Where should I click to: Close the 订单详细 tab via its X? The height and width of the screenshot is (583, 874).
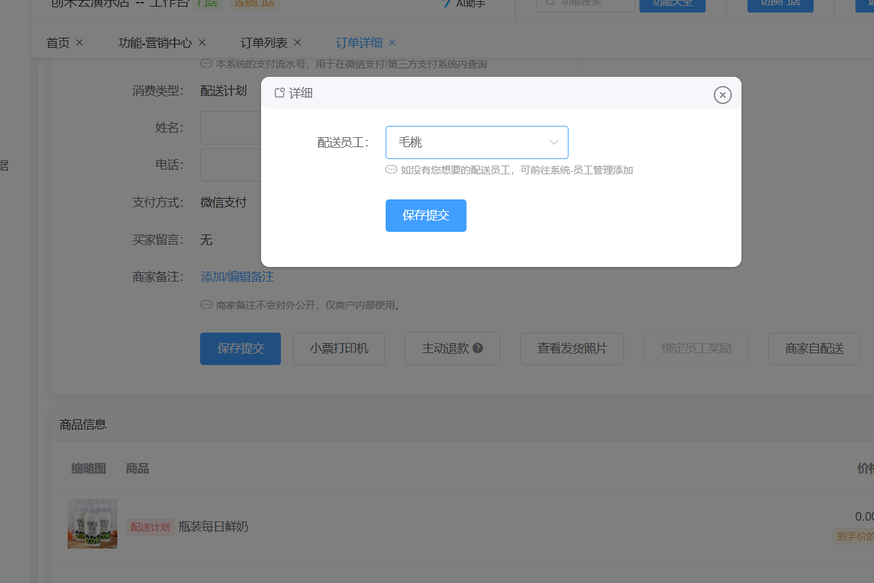coord(392,42)
